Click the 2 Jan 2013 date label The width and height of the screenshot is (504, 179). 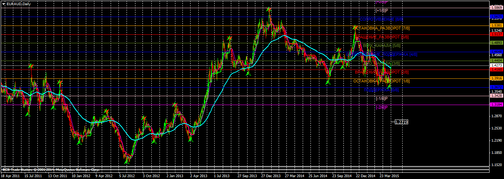(x=175, y=176)
